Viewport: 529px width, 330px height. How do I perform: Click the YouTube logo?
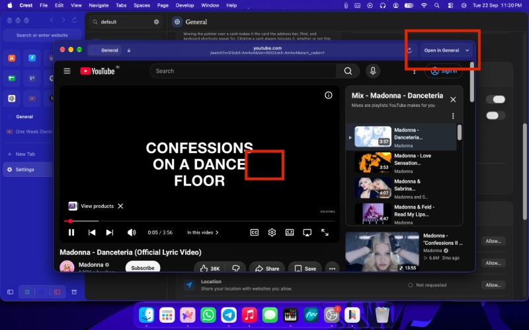point(97,71)
